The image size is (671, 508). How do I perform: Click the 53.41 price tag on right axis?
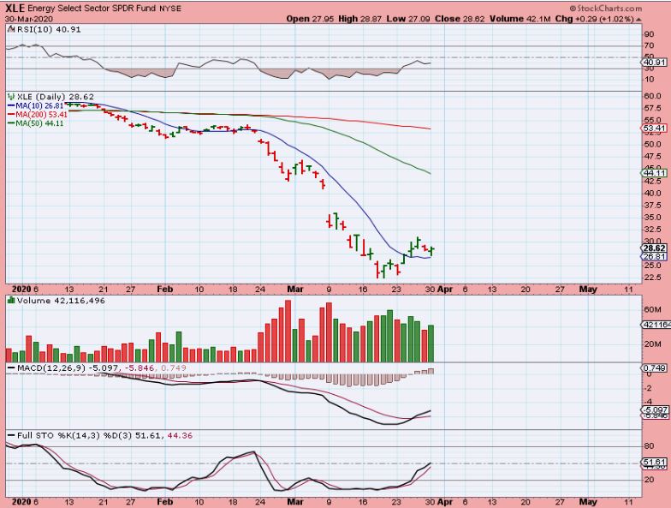pyautogui.click(x=654, y=128)
